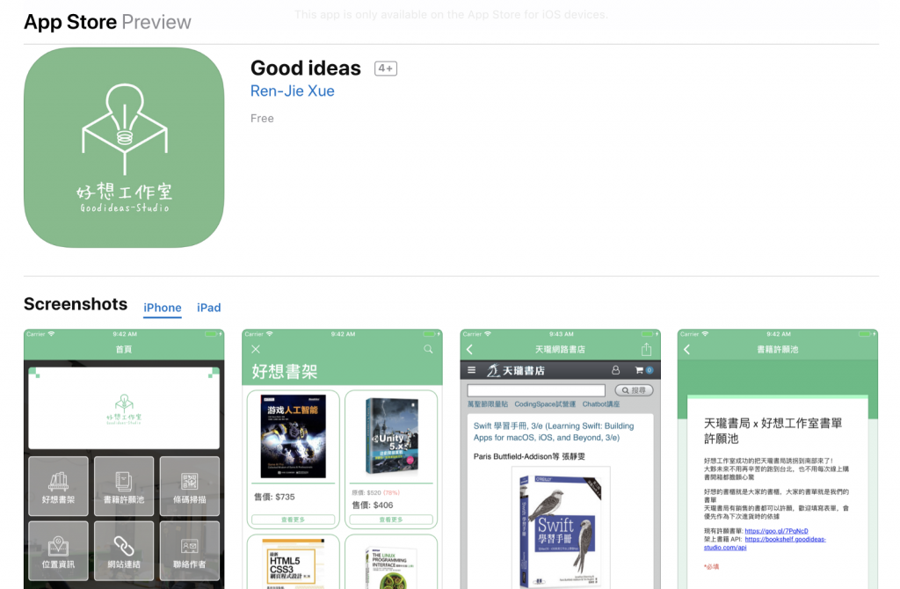Click the Linux Programming Interface book cover
This screenshot has width=900, height=589.
391,568
